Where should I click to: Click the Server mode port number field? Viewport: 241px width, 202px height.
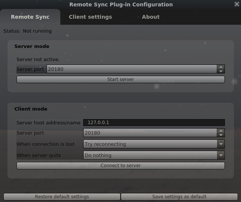coord(131,69)
